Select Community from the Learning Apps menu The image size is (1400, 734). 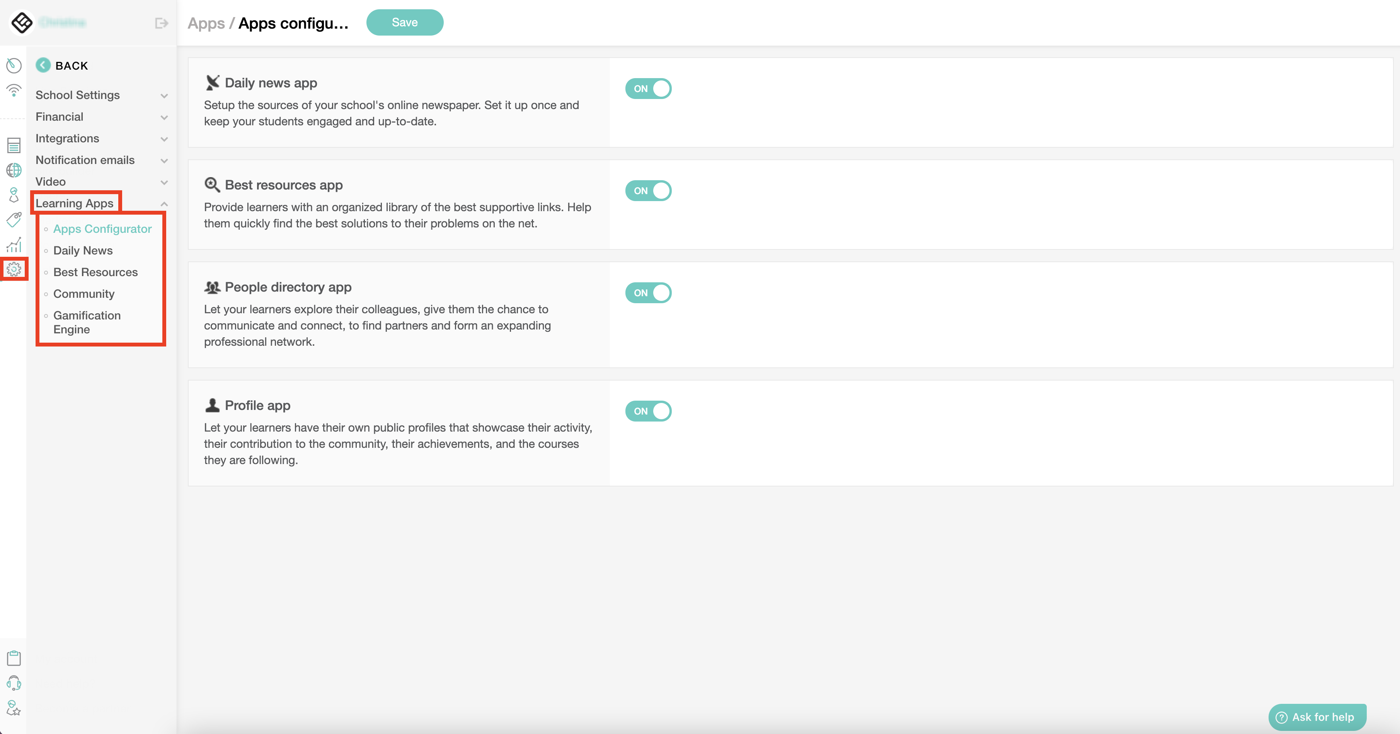[x=84, y=294]
